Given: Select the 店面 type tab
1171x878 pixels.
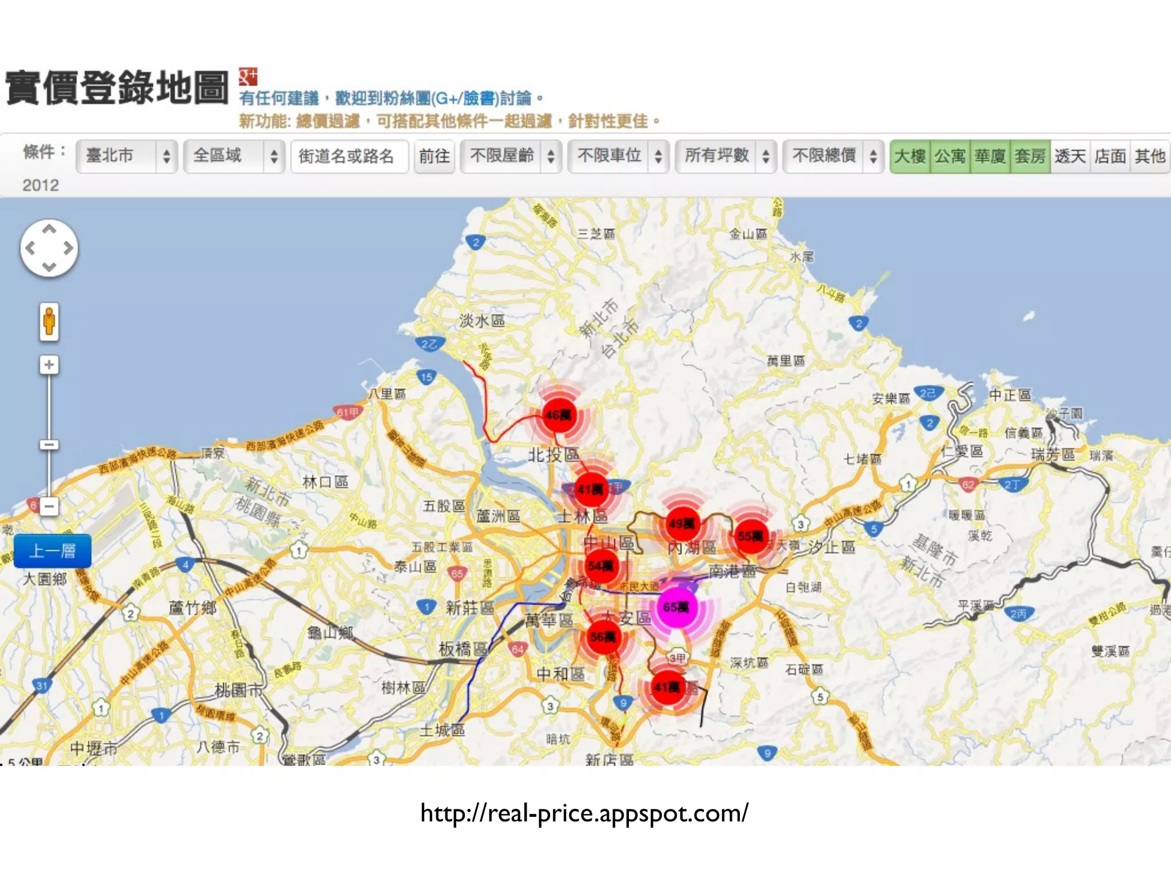Looking at the screenshot, I should pyautogui.click(x=1110, y=156).
